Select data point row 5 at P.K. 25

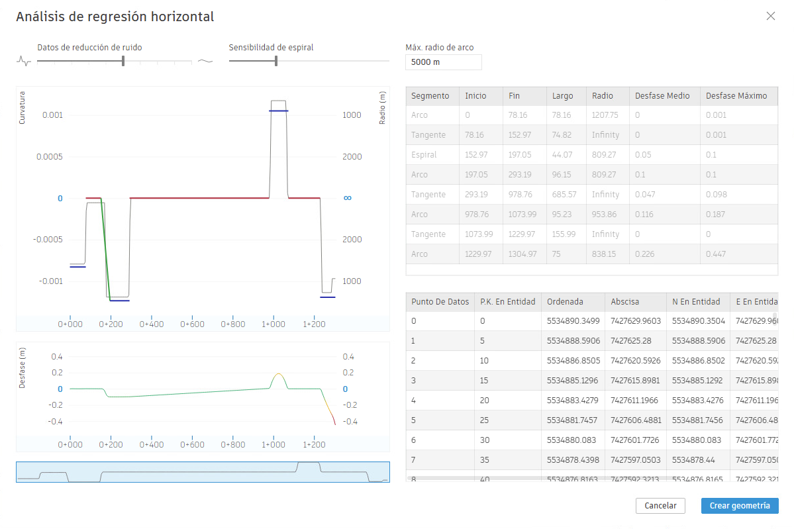(x=591, y=420)
